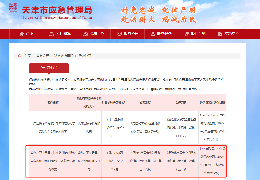Click the 第八十条第一款第（四）项 liability cell
Screen dimensions: 260x180
181,128
